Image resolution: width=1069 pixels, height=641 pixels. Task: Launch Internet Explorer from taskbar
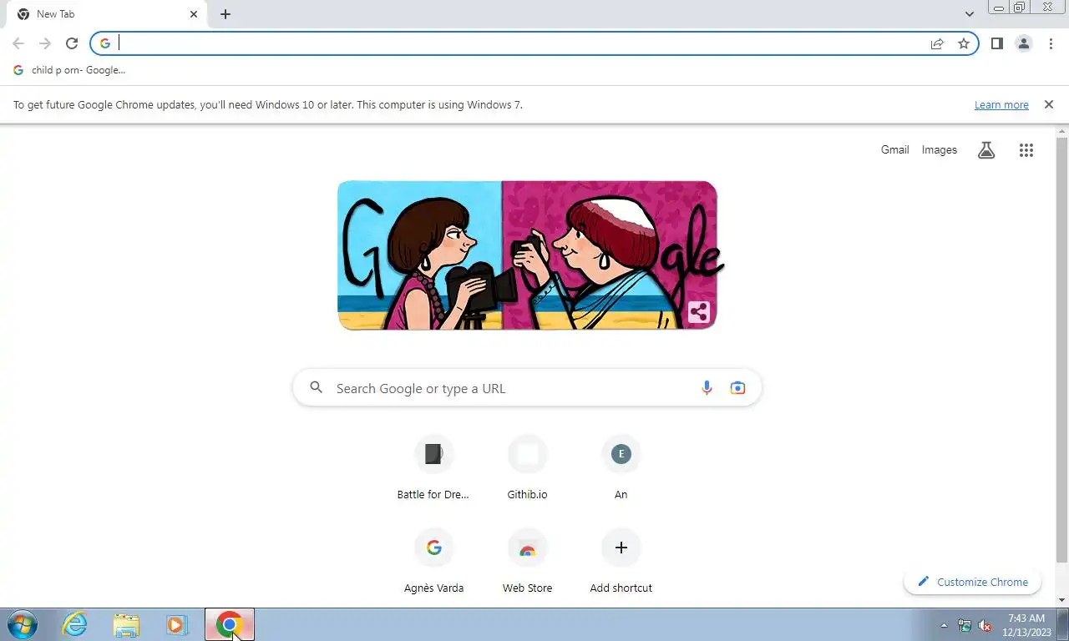(x=75, y=624)
